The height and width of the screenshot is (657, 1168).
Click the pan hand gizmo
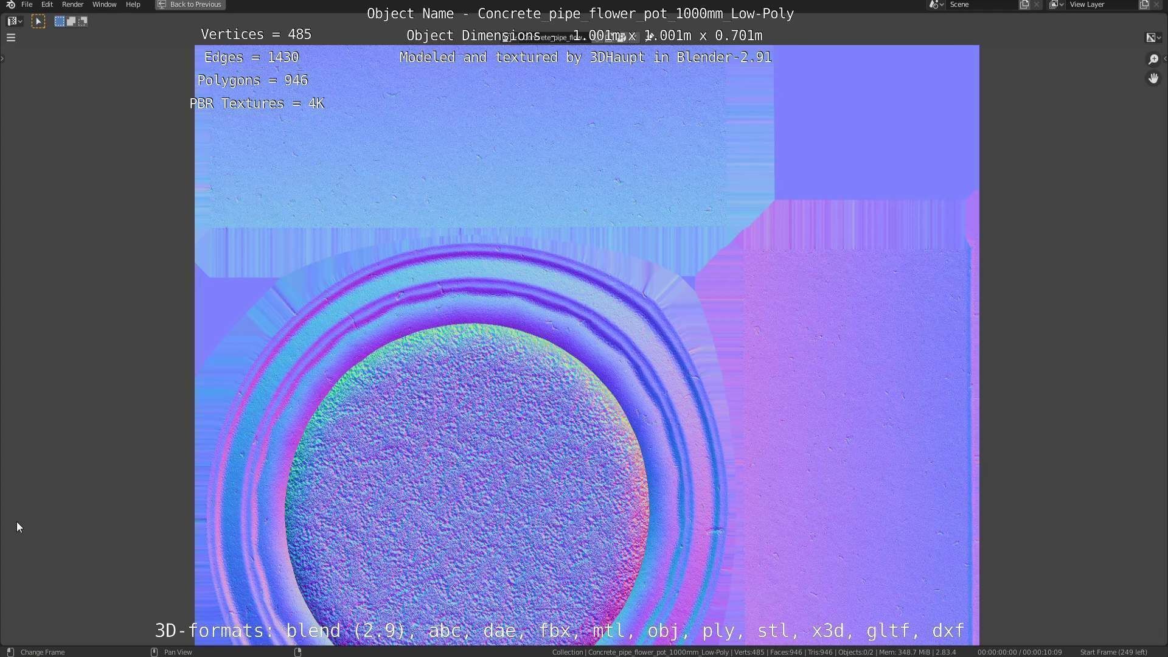(x=1153, y=78)
